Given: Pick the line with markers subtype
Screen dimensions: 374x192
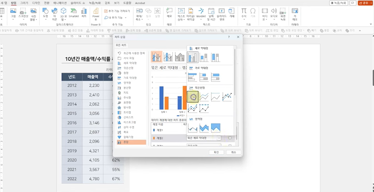Looking at the screenshot, I should coord(227,97).
